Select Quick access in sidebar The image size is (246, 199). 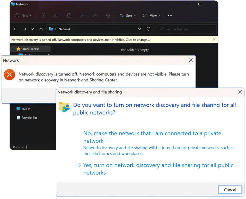point(30,49)
